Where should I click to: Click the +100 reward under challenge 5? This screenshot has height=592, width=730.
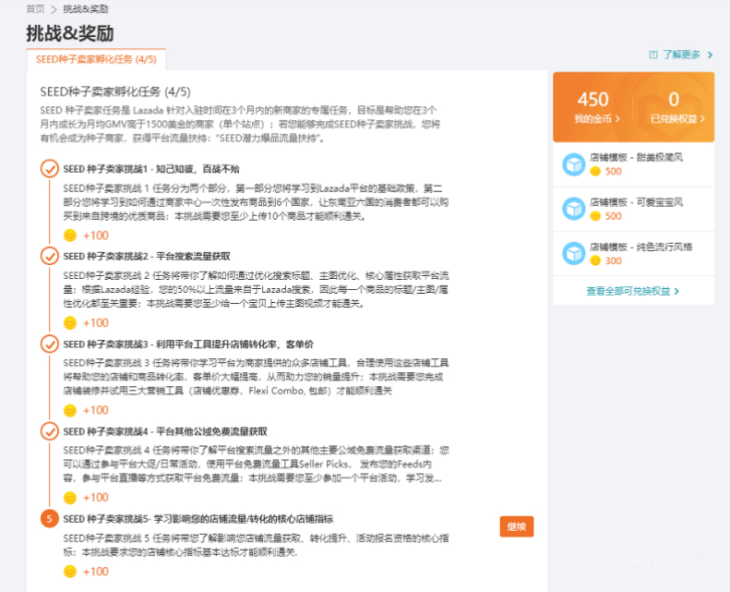click(x=95, y=572)
